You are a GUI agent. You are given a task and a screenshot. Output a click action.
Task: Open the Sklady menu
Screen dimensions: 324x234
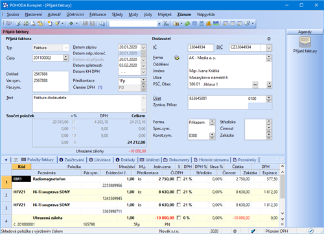[117, 14]
